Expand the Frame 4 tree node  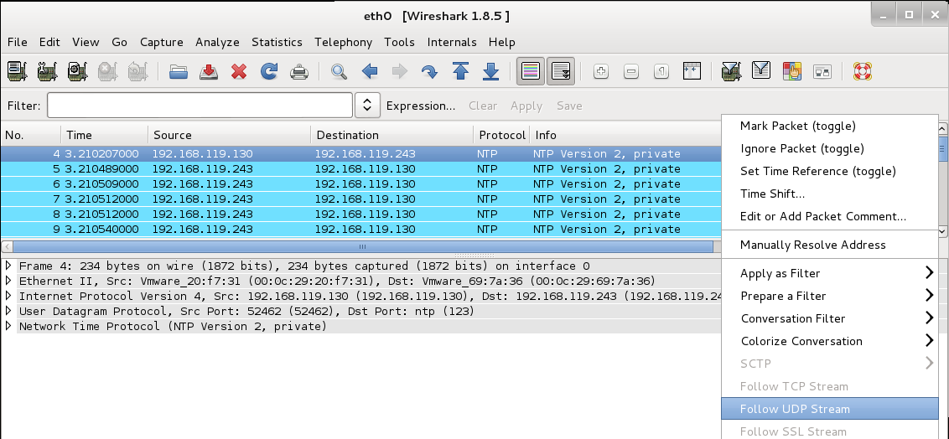coord(9,266)
